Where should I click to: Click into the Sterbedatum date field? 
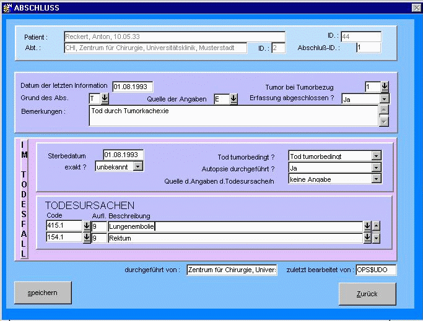tap(123, 155)
